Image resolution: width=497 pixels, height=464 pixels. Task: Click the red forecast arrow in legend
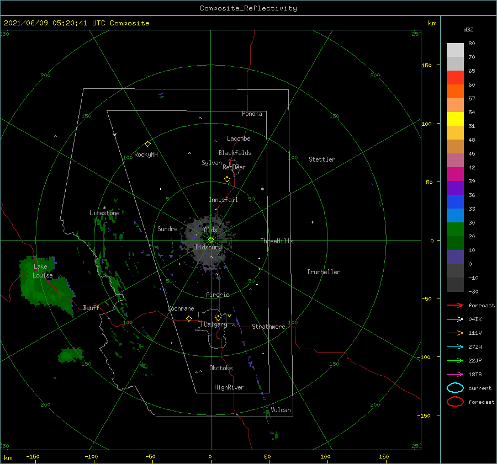tap(455, 305)
